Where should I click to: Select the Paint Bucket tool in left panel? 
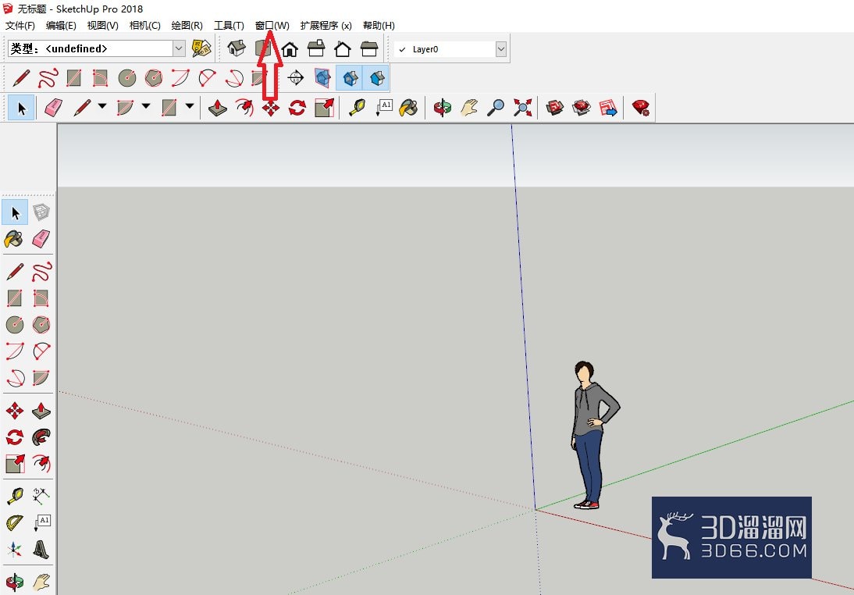tap(14, 239)
